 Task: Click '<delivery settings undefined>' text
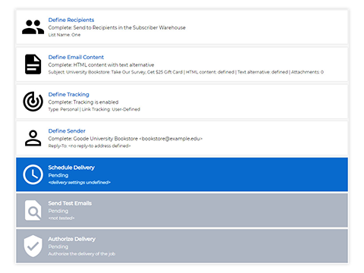tap(80, 183)
